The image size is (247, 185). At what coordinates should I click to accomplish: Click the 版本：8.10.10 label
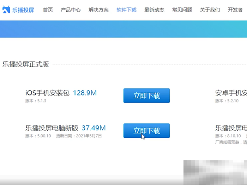coord(228,136)
